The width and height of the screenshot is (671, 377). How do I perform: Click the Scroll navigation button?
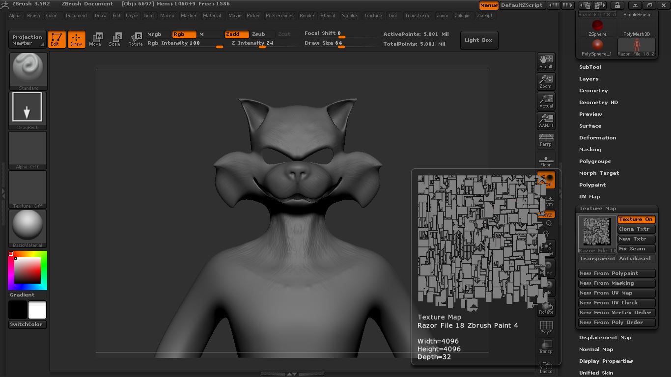coord(546,61)
